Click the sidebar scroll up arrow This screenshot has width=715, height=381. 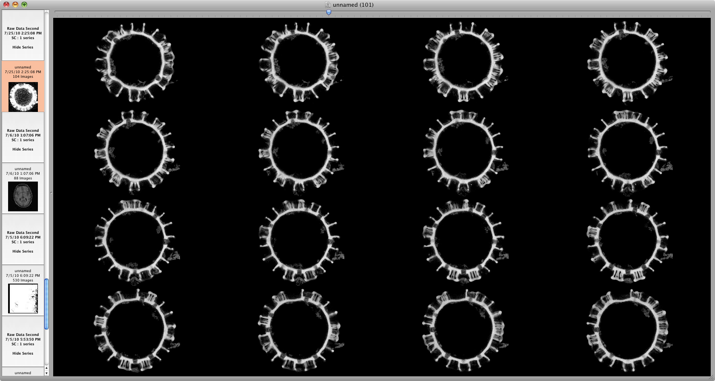(46, 368)
